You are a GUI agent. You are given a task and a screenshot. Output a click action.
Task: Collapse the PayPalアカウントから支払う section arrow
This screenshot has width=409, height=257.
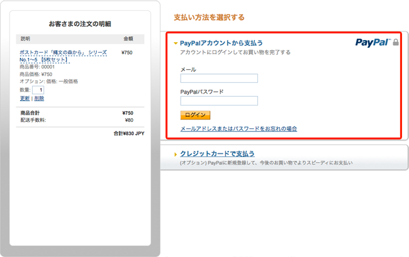(x=176, y=43)
